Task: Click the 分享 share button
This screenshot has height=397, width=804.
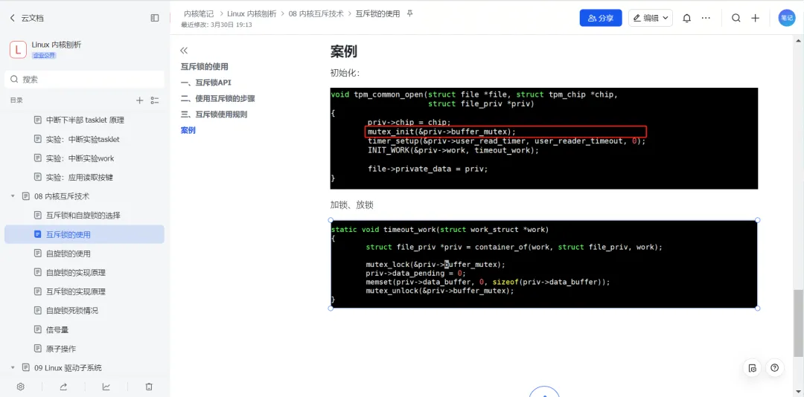Action: tap(601, 18)
